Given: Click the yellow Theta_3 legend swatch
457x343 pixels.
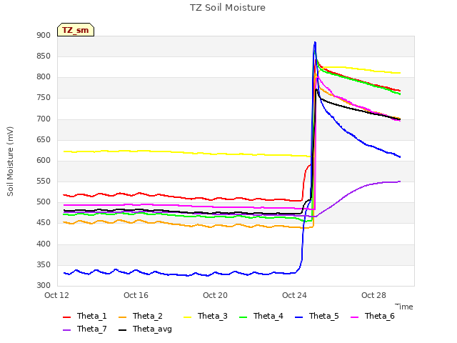Looking at the screenshot, I should (187, 317).
